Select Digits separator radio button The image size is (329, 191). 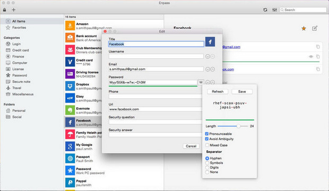[x=207, y=168]
